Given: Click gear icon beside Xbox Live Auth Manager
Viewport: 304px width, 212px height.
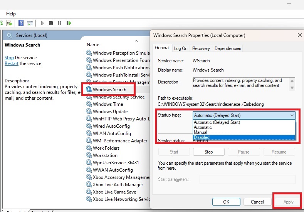Looking at the screenshot, I should (x=89, y=184).
